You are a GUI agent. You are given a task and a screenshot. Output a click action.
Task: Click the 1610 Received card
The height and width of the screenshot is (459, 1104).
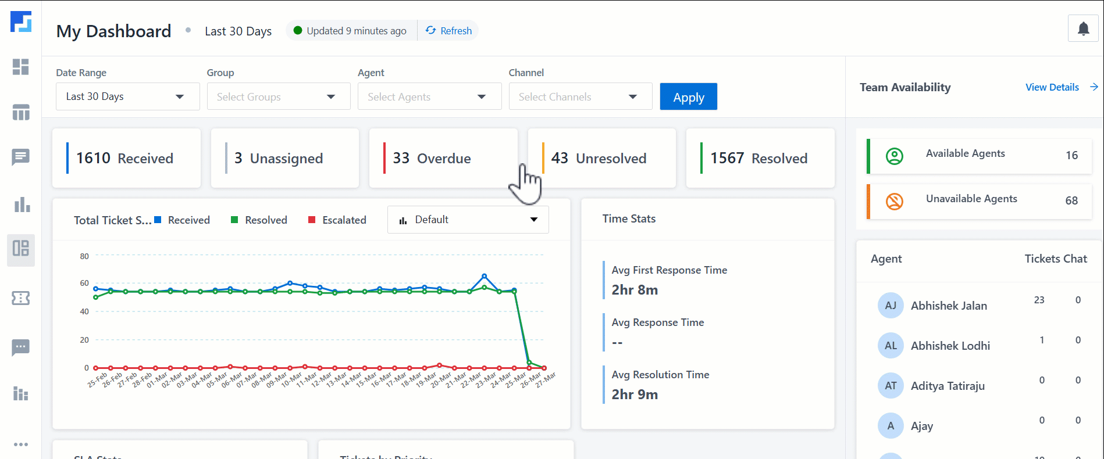point(127,158)
